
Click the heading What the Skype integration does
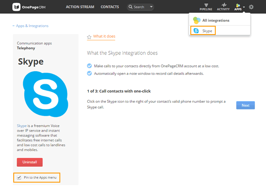pos(122,53)
